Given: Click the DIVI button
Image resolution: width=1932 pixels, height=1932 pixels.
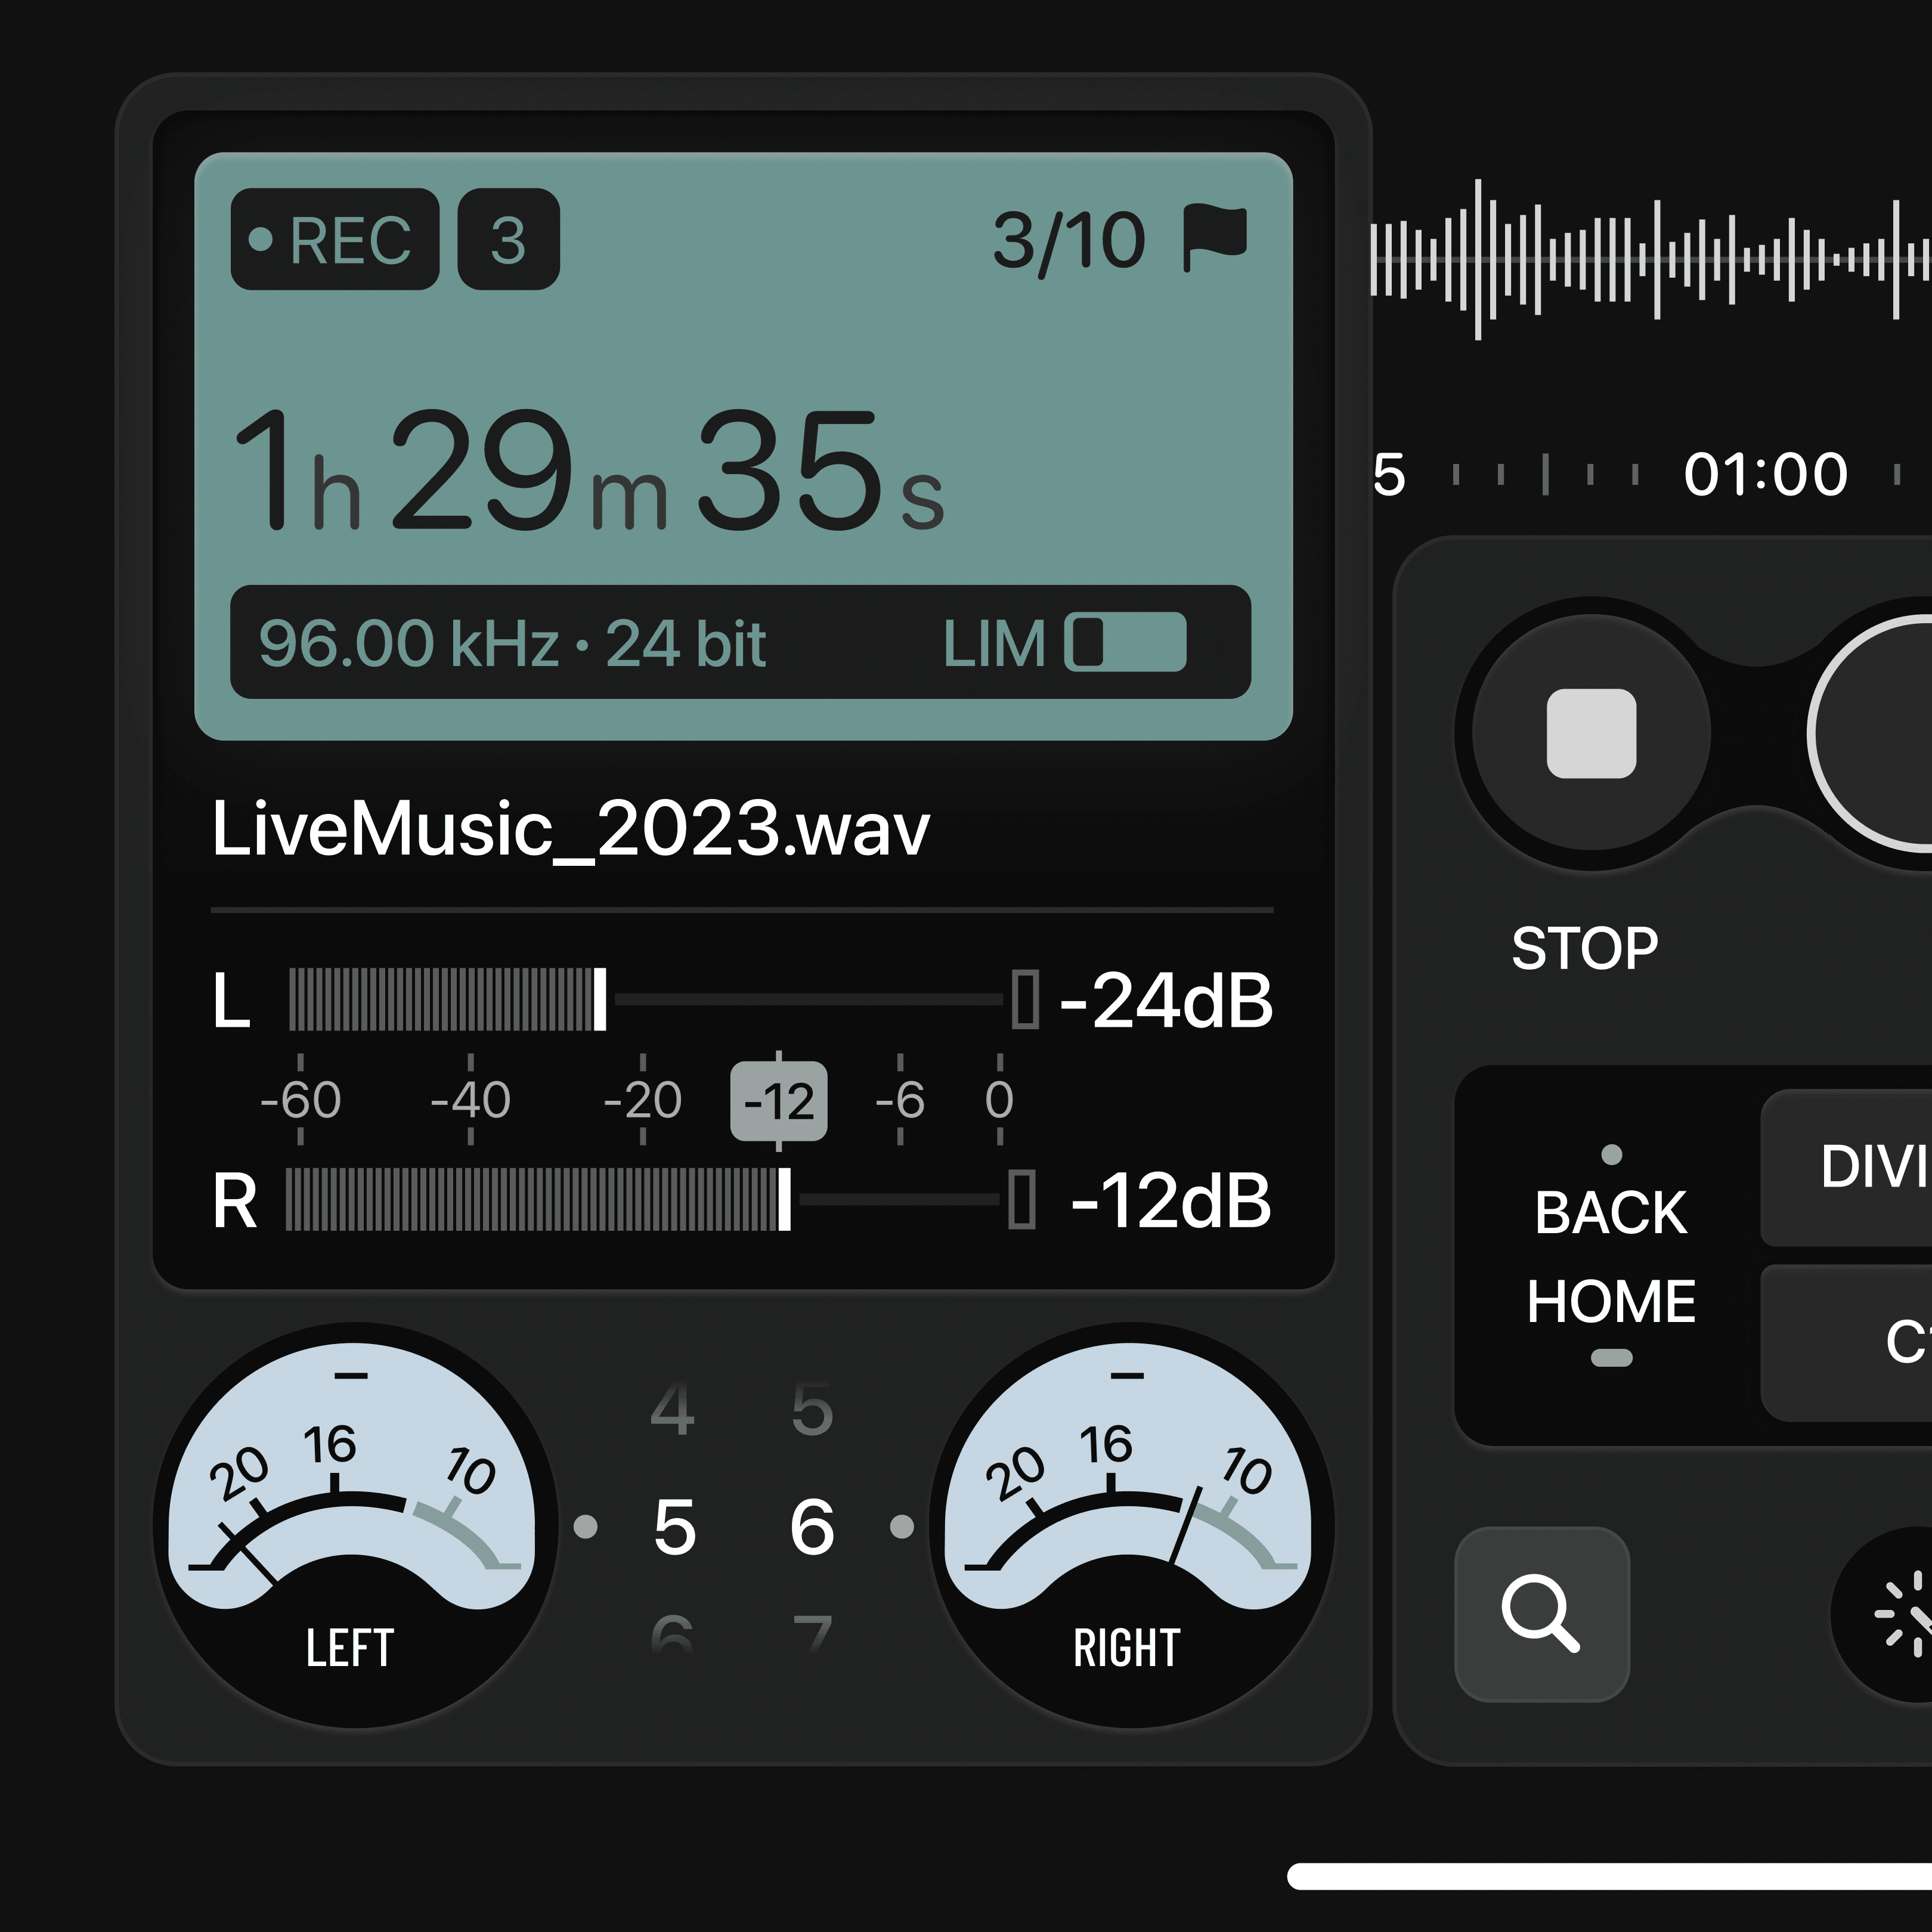Looking at the screenshot, I should (x=1860, y=1167).
